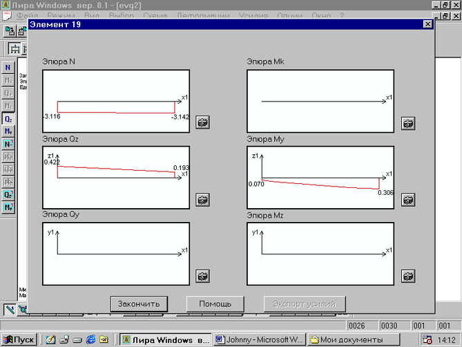Close the Элемент 19 dialog
Image resolution: width=462 pixels, height=347 pixels.
coord(427,24)
